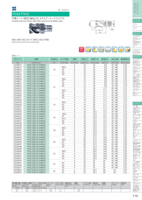142x200 pixels.
Task: Click code OS40825 in the table
Action: click(18, 172)
